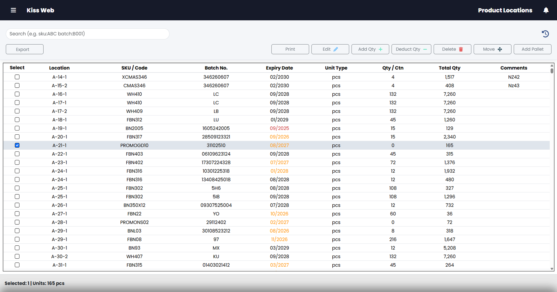Click total quantity 5,208
Viewport: 557px width, 292px height.
click(450, 248)
